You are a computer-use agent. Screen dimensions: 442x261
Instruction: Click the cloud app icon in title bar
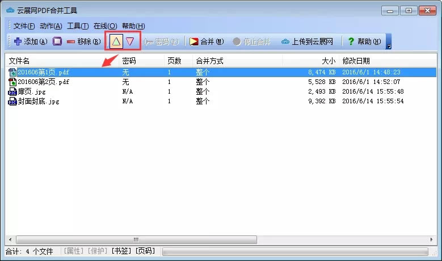pos(10,10)
